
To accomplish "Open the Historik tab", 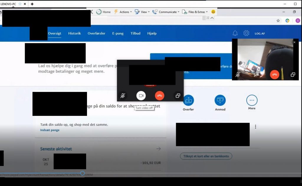I will (75, 33).
